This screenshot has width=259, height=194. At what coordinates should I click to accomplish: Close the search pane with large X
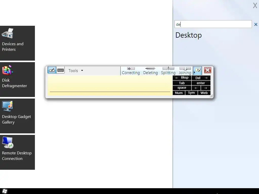(255, 6)
